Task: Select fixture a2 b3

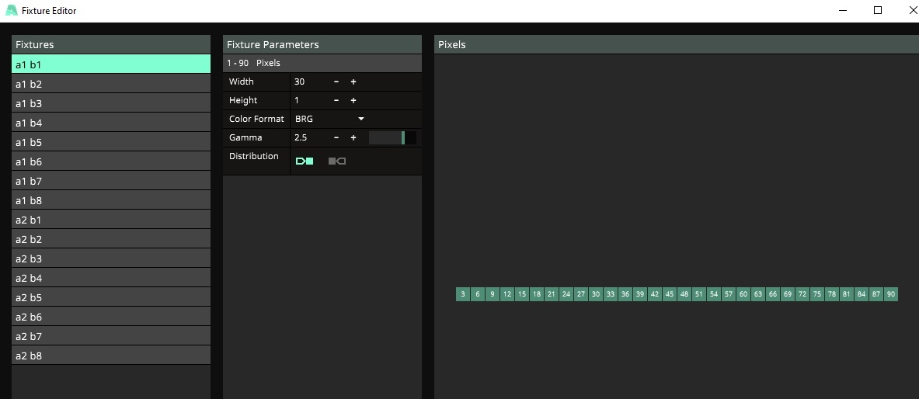Action: (111, 258)
